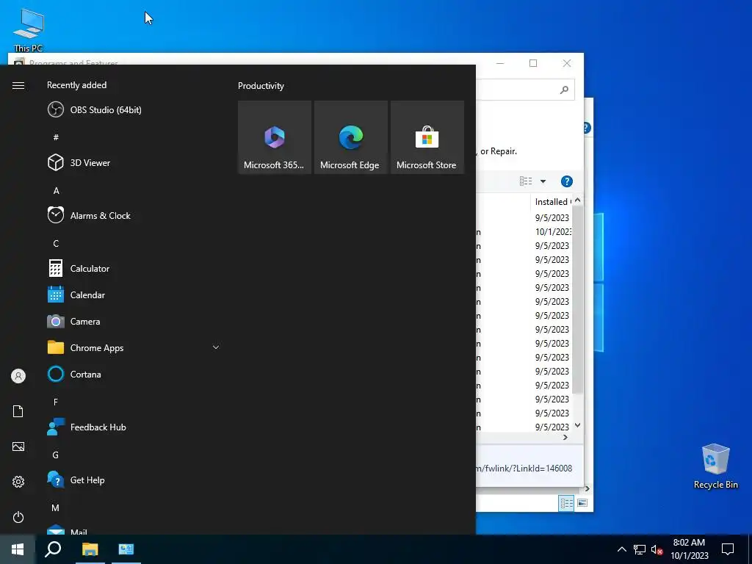Click the letter F section header
752x564 pixels.
(56, 402)
